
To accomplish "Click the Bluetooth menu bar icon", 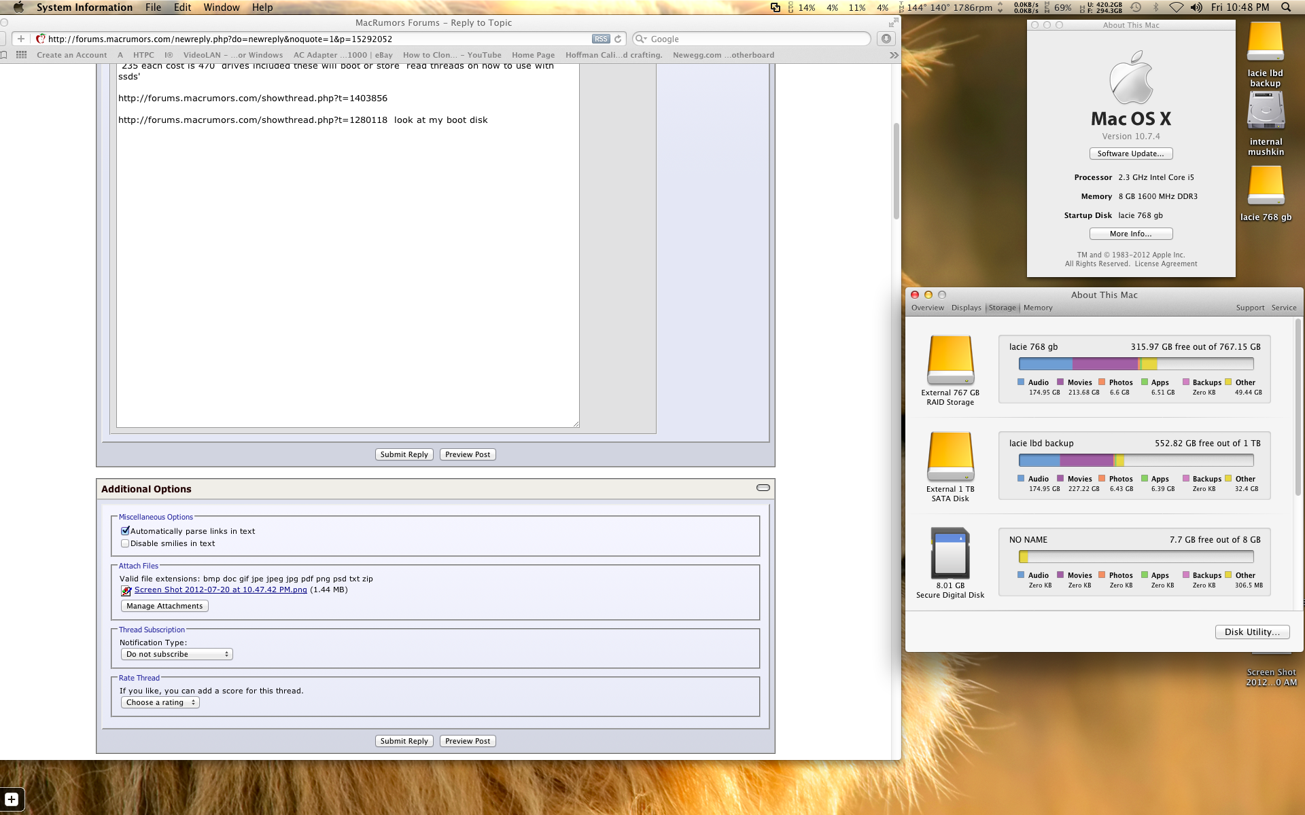I will click(x=1155, y=7).
